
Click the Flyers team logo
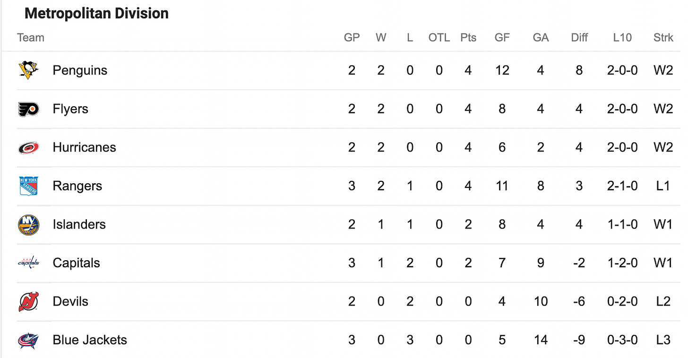tap(28, 109)
